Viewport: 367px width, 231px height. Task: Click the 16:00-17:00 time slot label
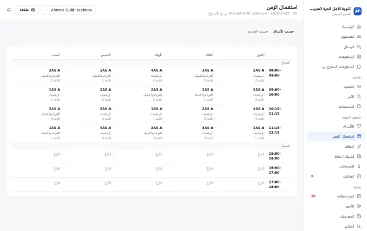click(x=275, y=170)
